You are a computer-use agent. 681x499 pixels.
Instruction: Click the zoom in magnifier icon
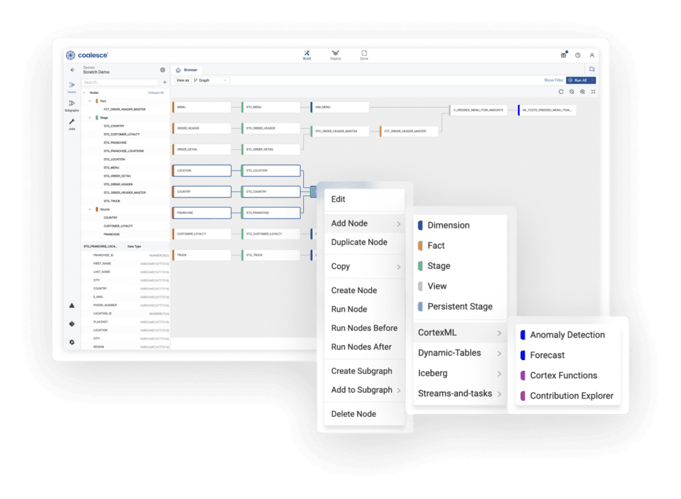[583, 92]
